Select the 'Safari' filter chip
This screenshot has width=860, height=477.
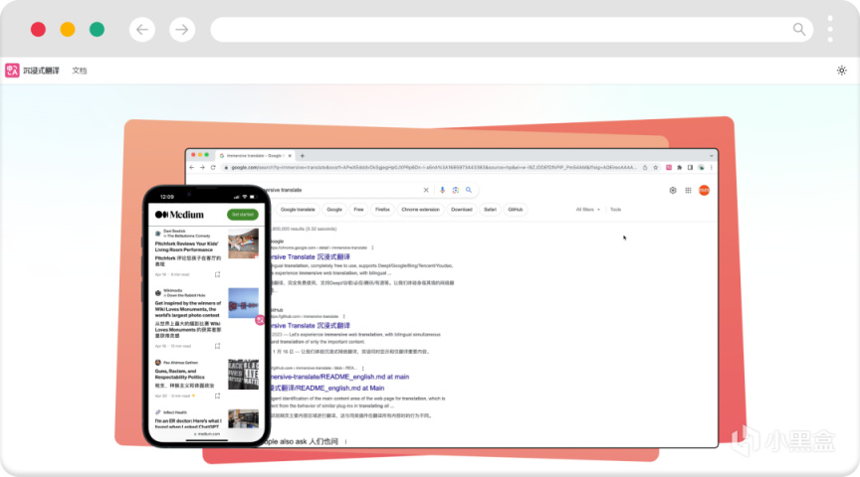(x=491, y=210)
